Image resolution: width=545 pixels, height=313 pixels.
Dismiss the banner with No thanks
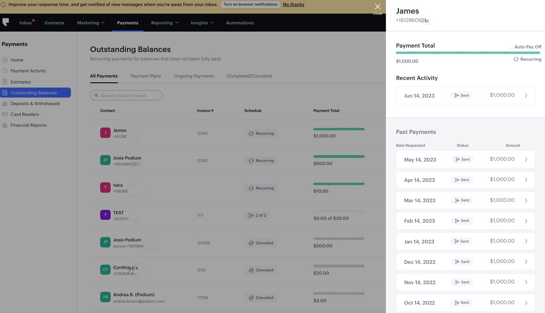point(293,4)
